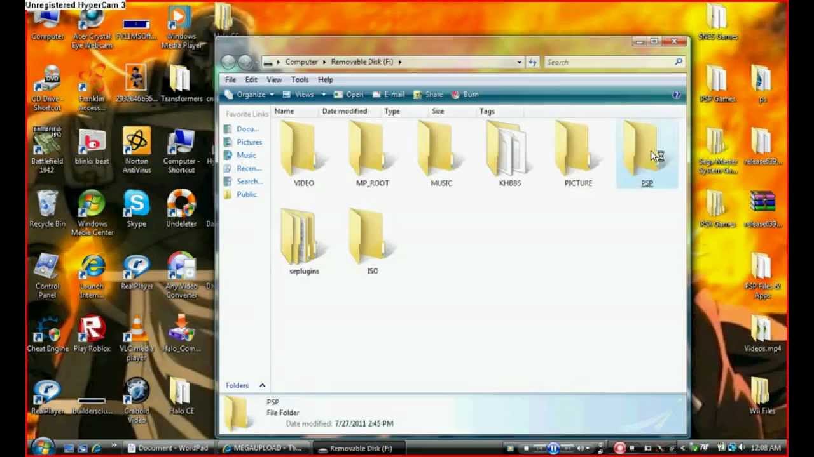This screenshot has width=814, height=457.
Task: Open Documents favorite link
Action: tap(242, 129)
